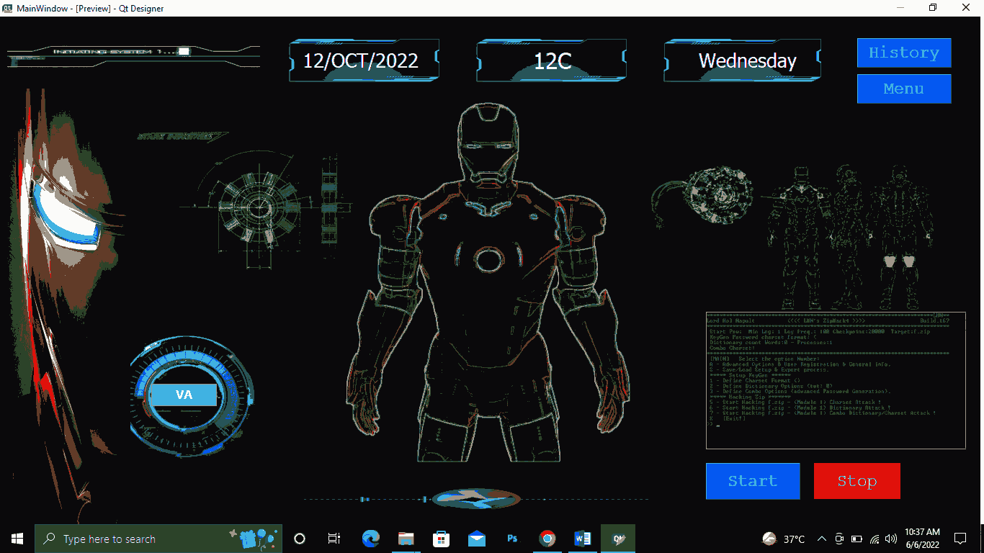Open the History panel button
The height and width of the screenshot is (553, 984).
904,53
